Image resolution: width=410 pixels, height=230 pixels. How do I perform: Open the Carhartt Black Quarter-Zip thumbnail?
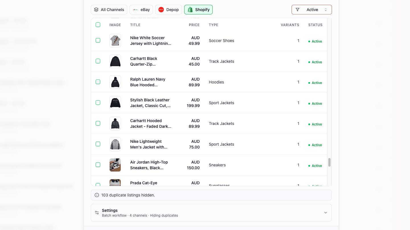point(115,61)
